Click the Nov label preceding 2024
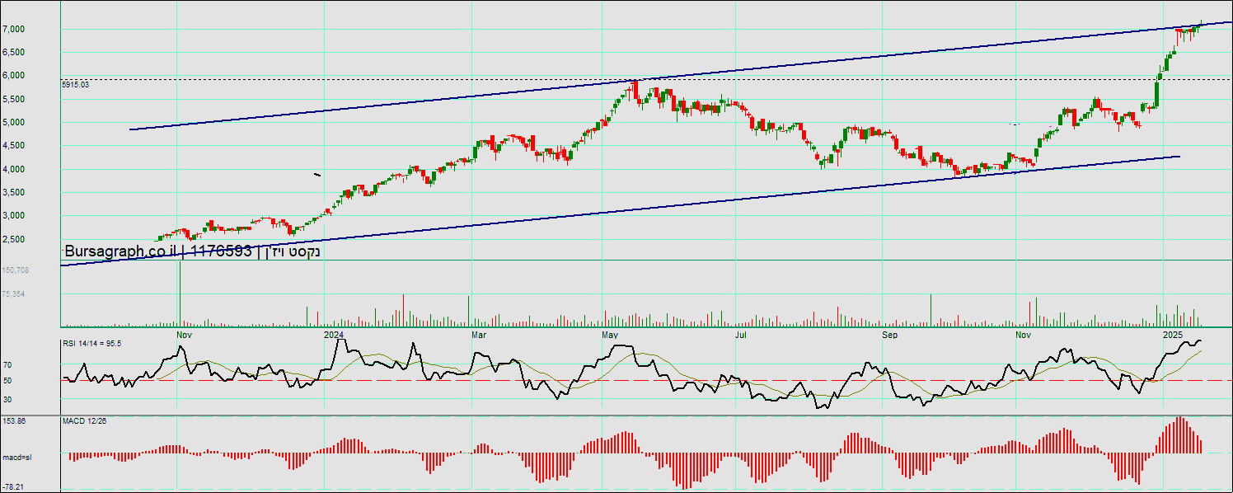The width and height of the screenshot is (1233, 493). 185,335
